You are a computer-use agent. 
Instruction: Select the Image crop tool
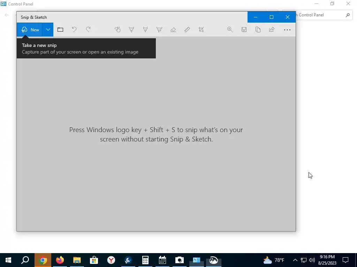point(201,30)
